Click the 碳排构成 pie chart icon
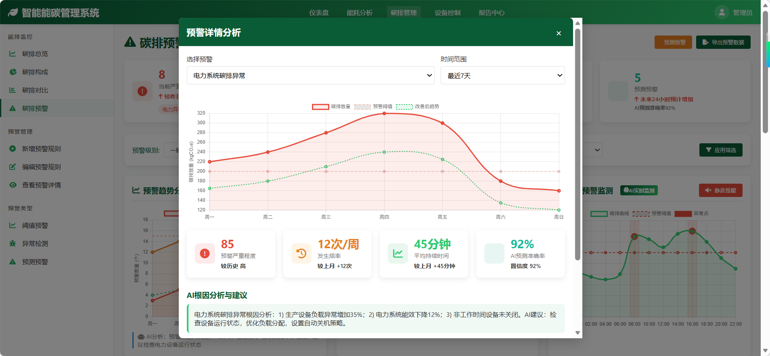 click(x=13, y=72)
